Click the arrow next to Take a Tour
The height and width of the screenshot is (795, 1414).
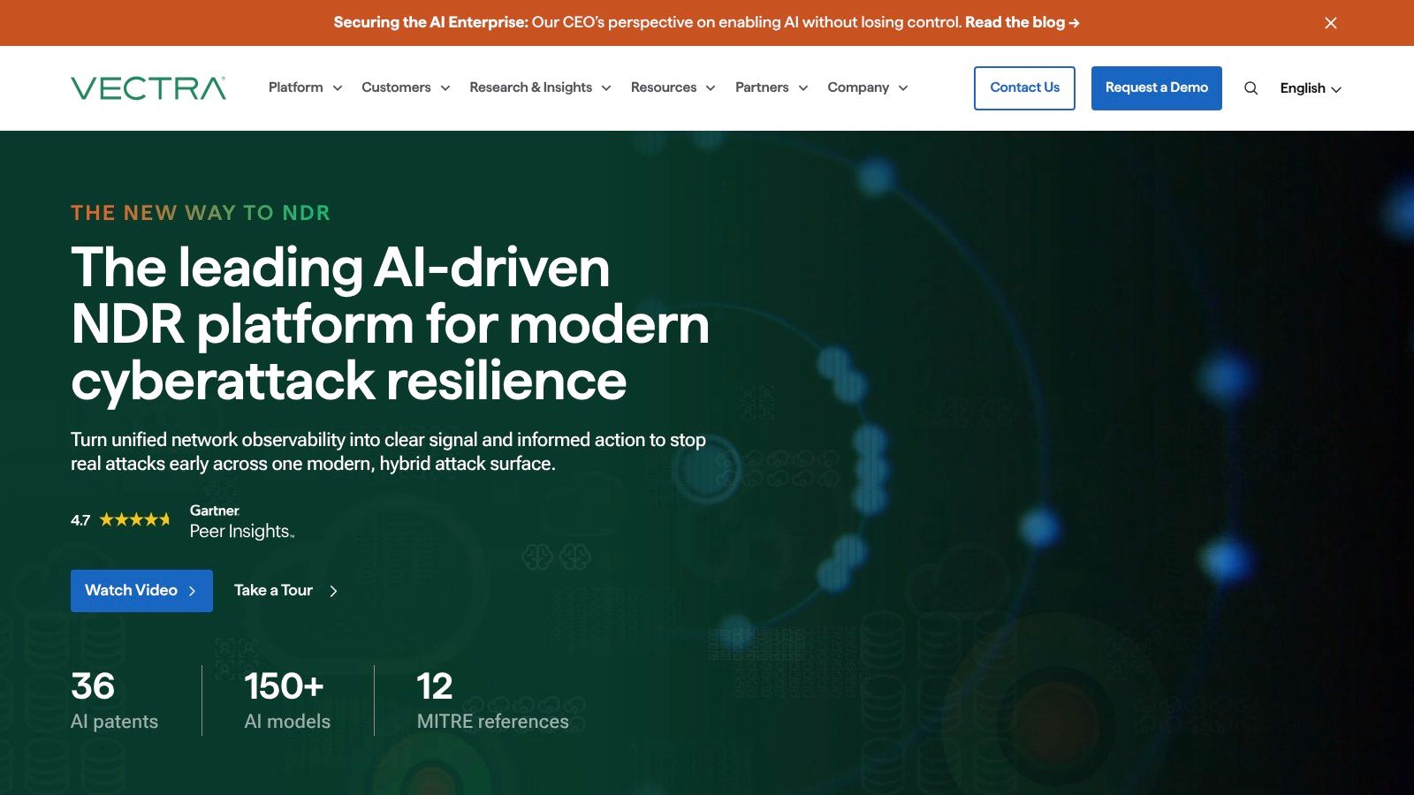coord(332,590)
